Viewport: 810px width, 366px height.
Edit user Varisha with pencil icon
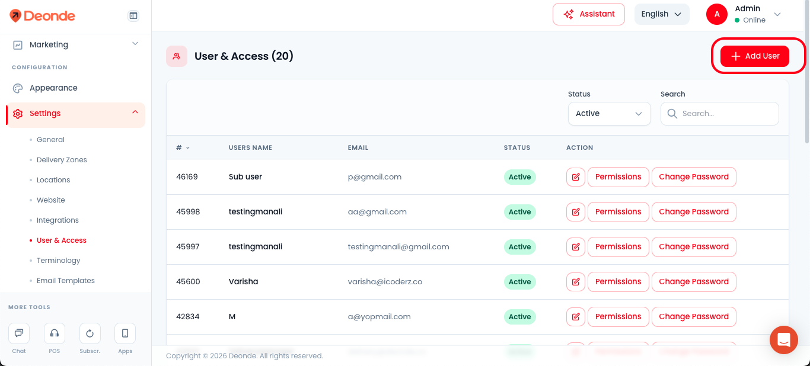[x=576, y=282]
